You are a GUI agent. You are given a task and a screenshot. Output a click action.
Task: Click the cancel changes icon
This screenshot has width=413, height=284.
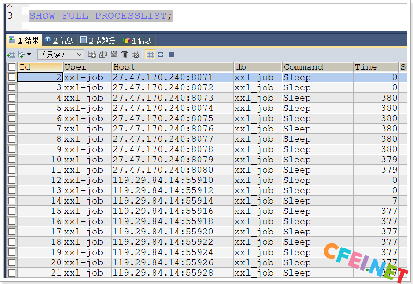(x=135, y=54)
